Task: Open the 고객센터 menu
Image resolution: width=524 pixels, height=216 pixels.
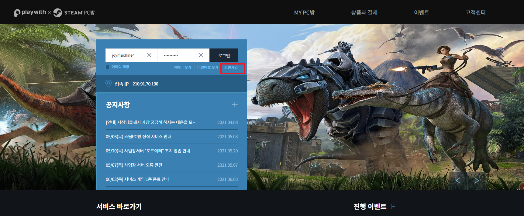Action: coord(476,12)
